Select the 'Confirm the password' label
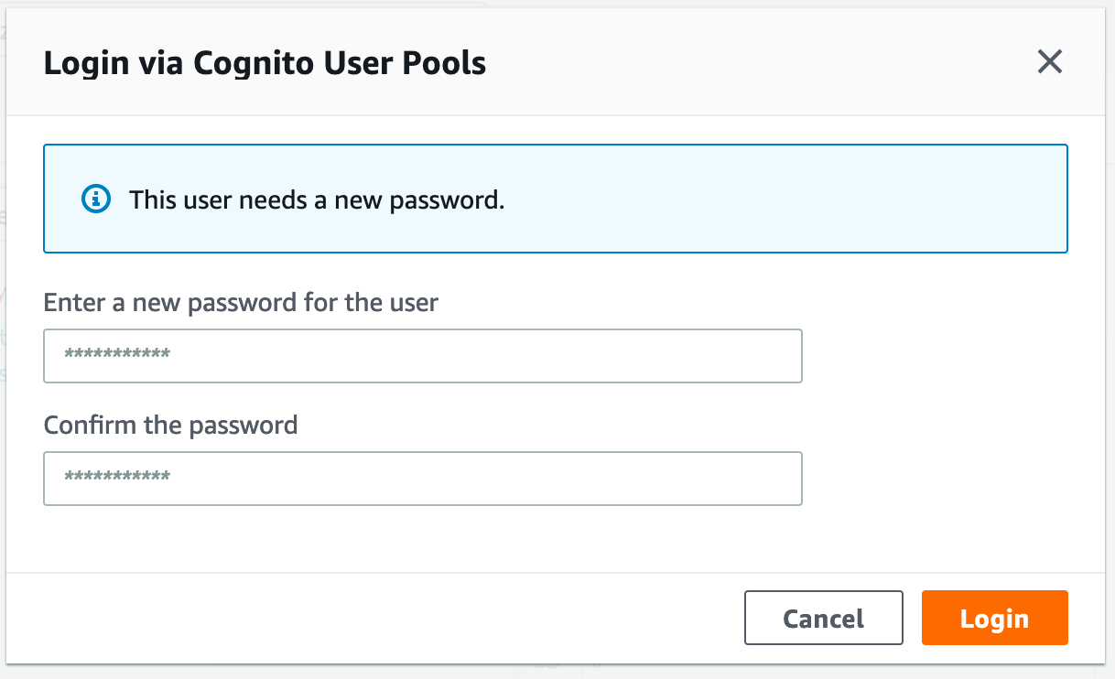 (171, 425)
